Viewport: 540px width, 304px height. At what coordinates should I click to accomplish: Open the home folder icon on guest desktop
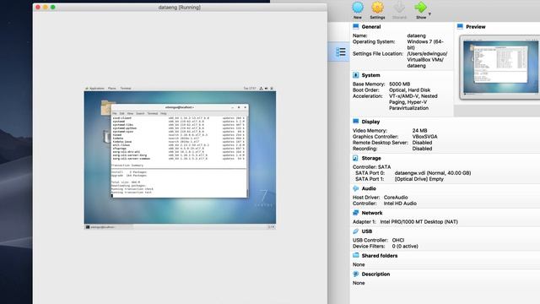tap(106, 107)
